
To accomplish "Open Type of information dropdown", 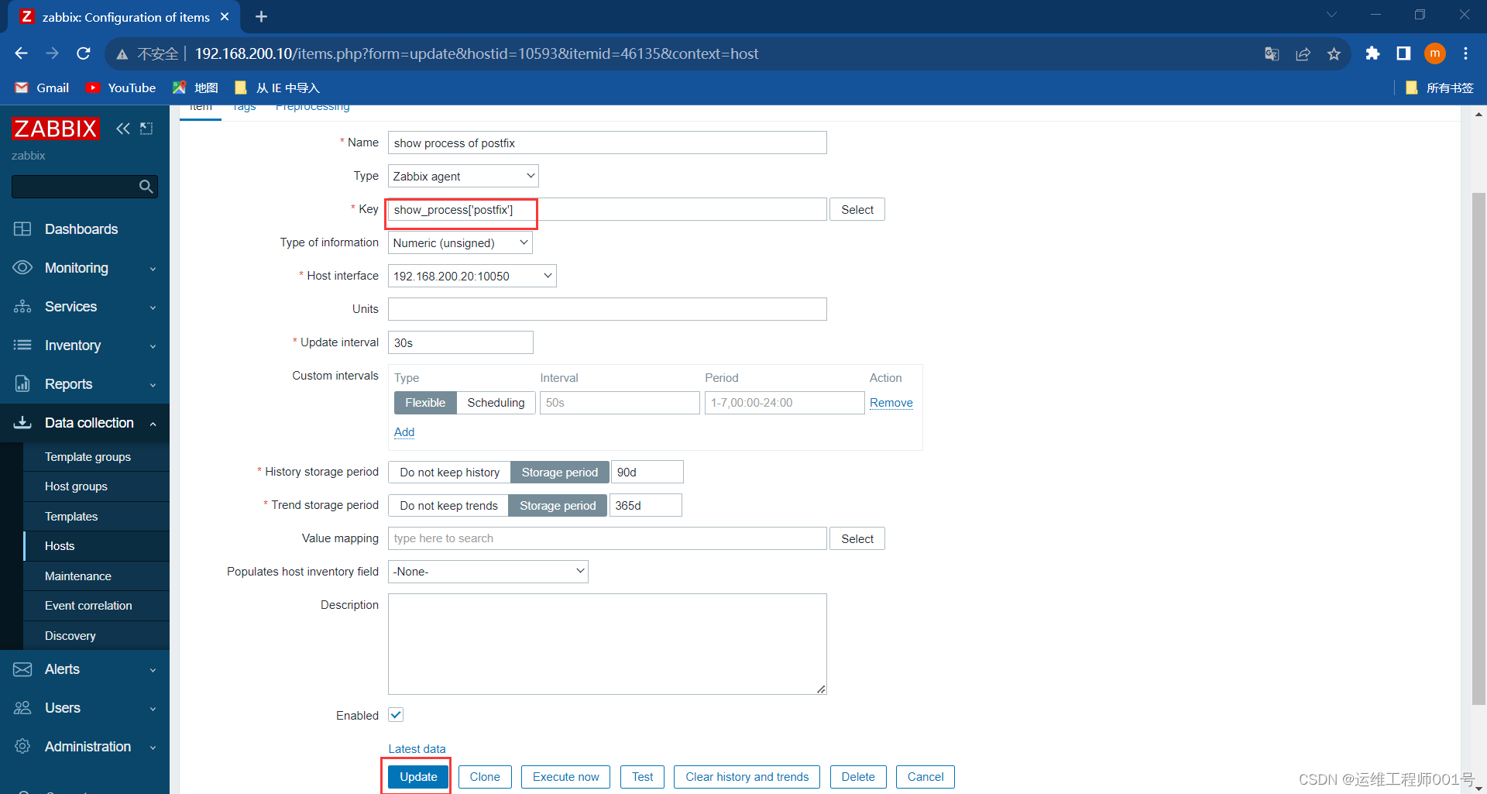I will click(x=460, y=243).
